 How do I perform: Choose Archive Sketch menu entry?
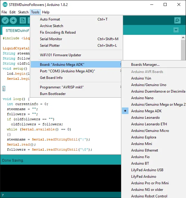76,26
